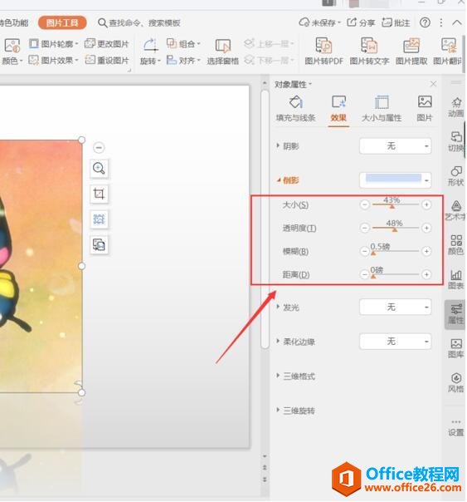This screenshot has height=502, width=467.
Task: Click the 距离 slider track
Action: click(x=396, y=274)
